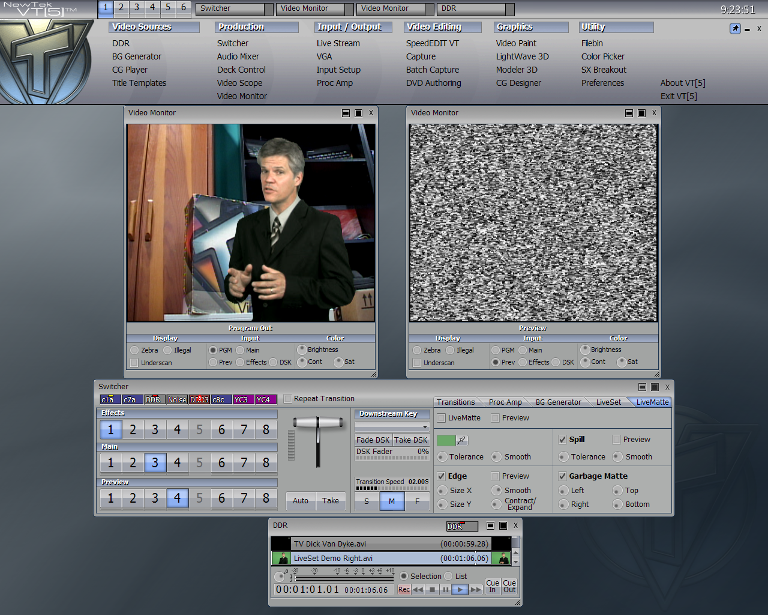The width and height of the screenshot is (768, 615).
Task: Click the Fade DSK button
Action: (373, 440)
